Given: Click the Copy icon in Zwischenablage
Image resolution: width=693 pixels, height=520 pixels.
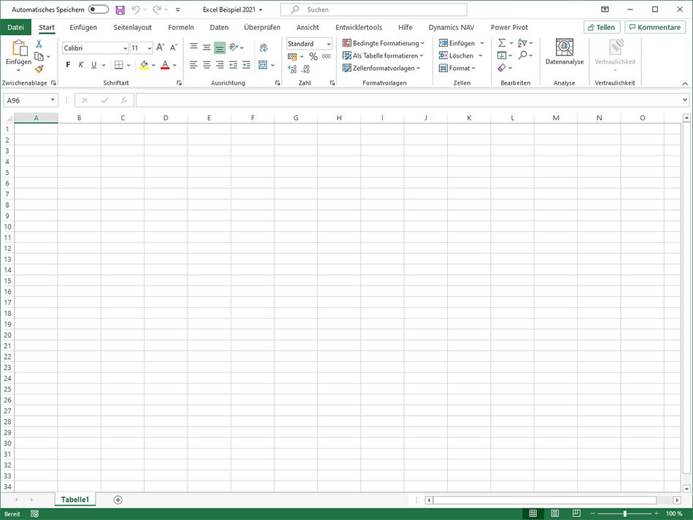Looking at the screenshot, I should pos(39,56).
